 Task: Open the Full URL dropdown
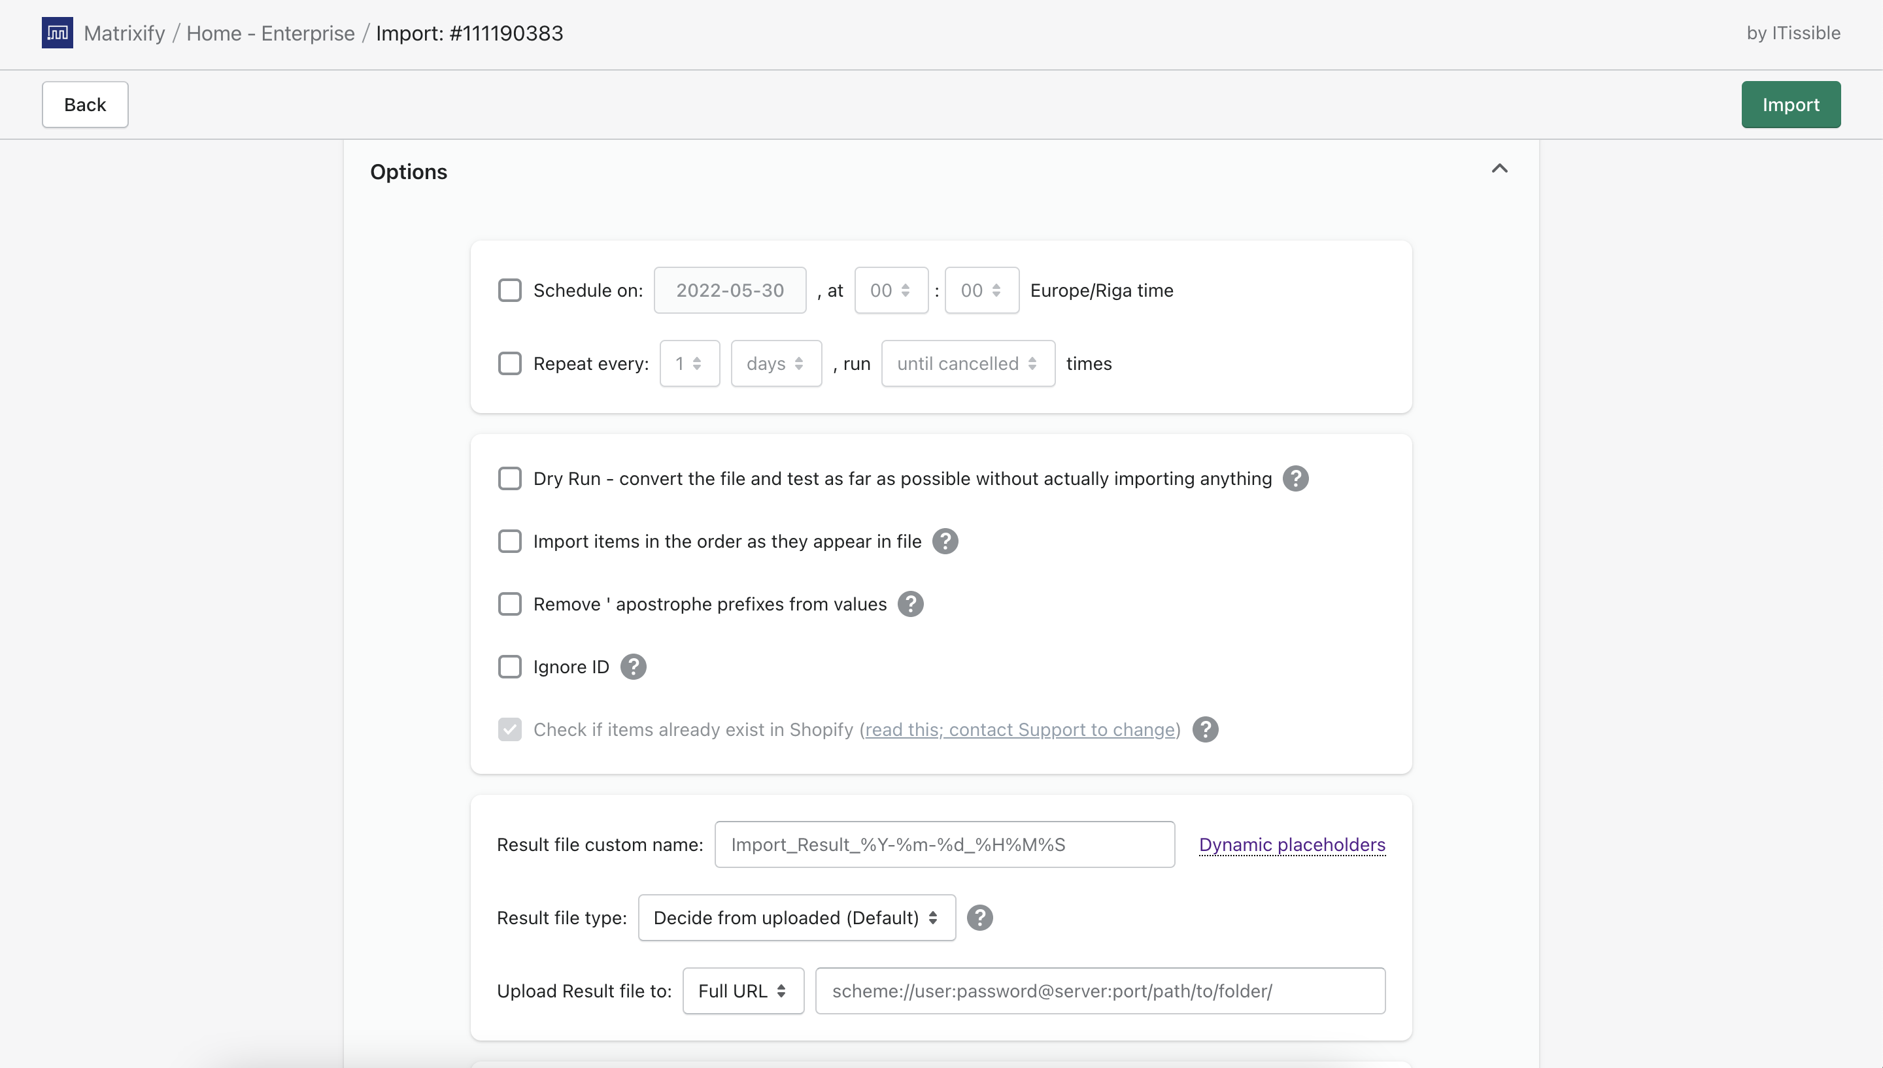click(742, 991)
